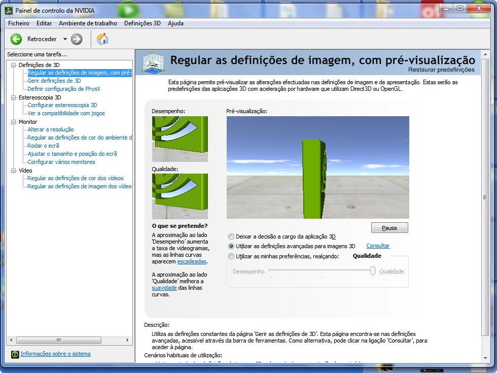Open the Definições 3D menu
The height and width of the screenshot is (373, 497).
pyautogui.click(x=143, y=23)
